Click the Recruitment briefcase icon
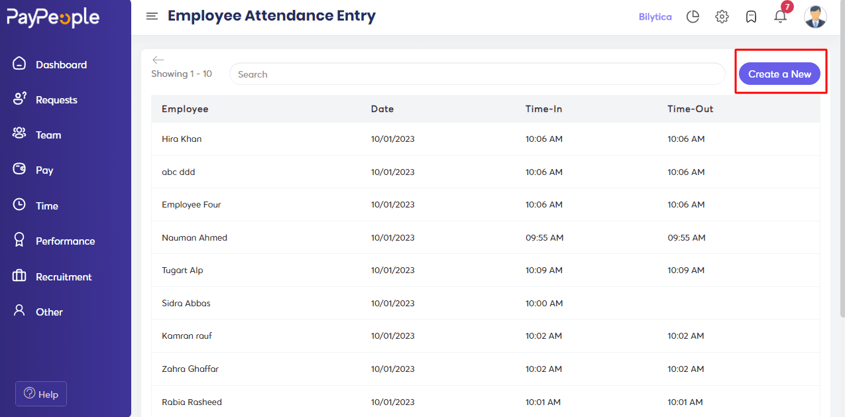This screenshot has height=417, width=845. [19, 276]
